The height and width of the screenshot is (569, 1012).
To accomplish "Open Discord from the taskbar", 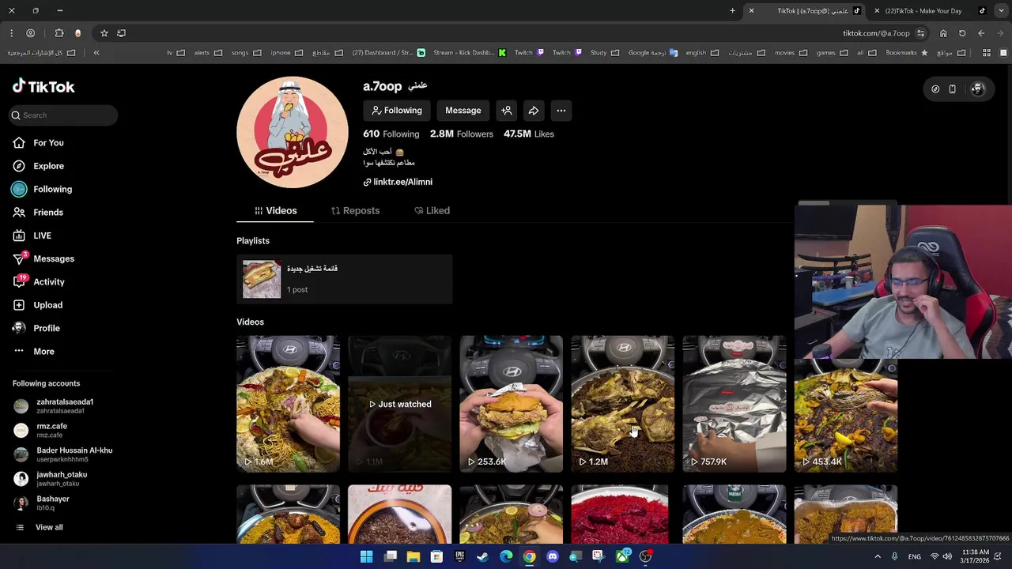I will click(x=552, y=556).
